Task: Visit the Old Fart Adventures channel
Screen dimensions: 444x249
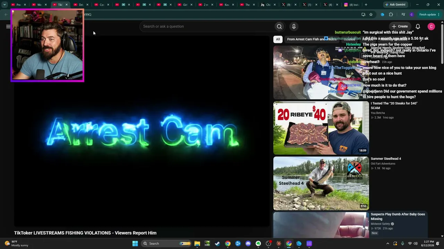Action: 383,164
